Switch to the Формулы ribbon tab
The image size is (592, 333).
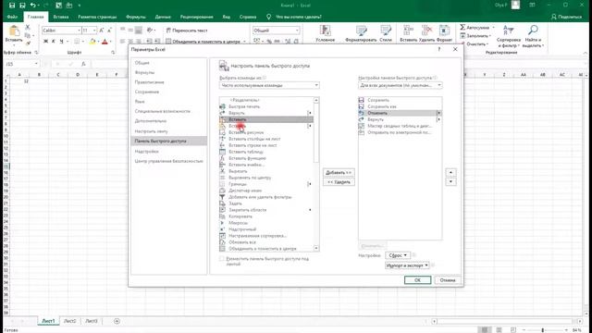point(136,17)
